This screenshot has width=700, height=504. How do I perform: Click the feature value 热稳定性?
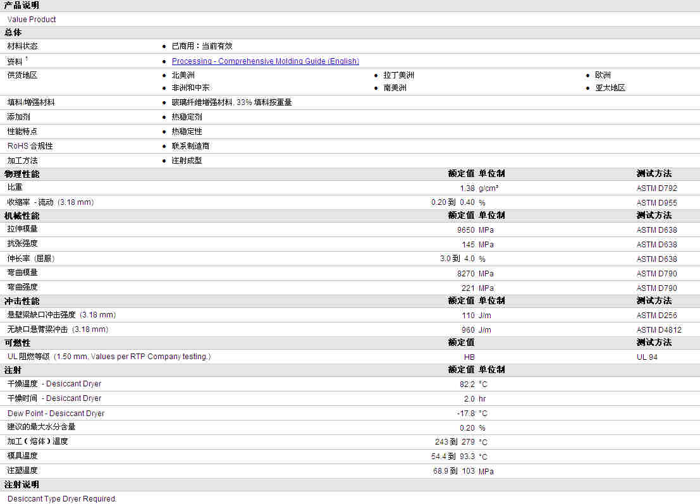[187, 132]
